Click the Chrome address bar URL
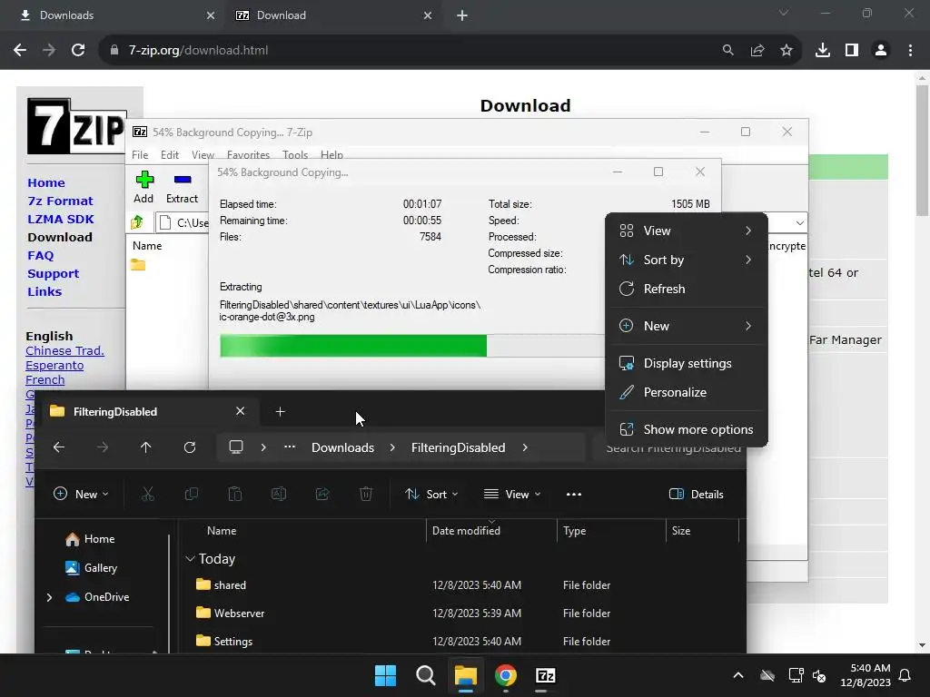The height and width of the screenshot is (697, 930). [x=198, y=51]
